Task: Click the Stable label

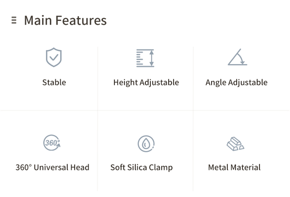Action: pos(54,83)
